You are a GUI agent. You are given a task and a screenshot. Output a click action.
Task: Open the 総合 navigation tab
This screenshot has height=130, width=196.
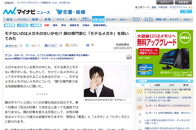pyautogui.click(x=10, y=20)
